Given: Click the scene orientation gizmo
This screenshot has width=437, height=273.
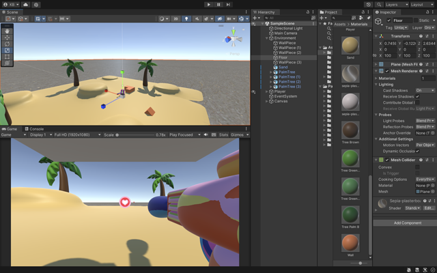Looking at the screenshot, I should [234, 39].
